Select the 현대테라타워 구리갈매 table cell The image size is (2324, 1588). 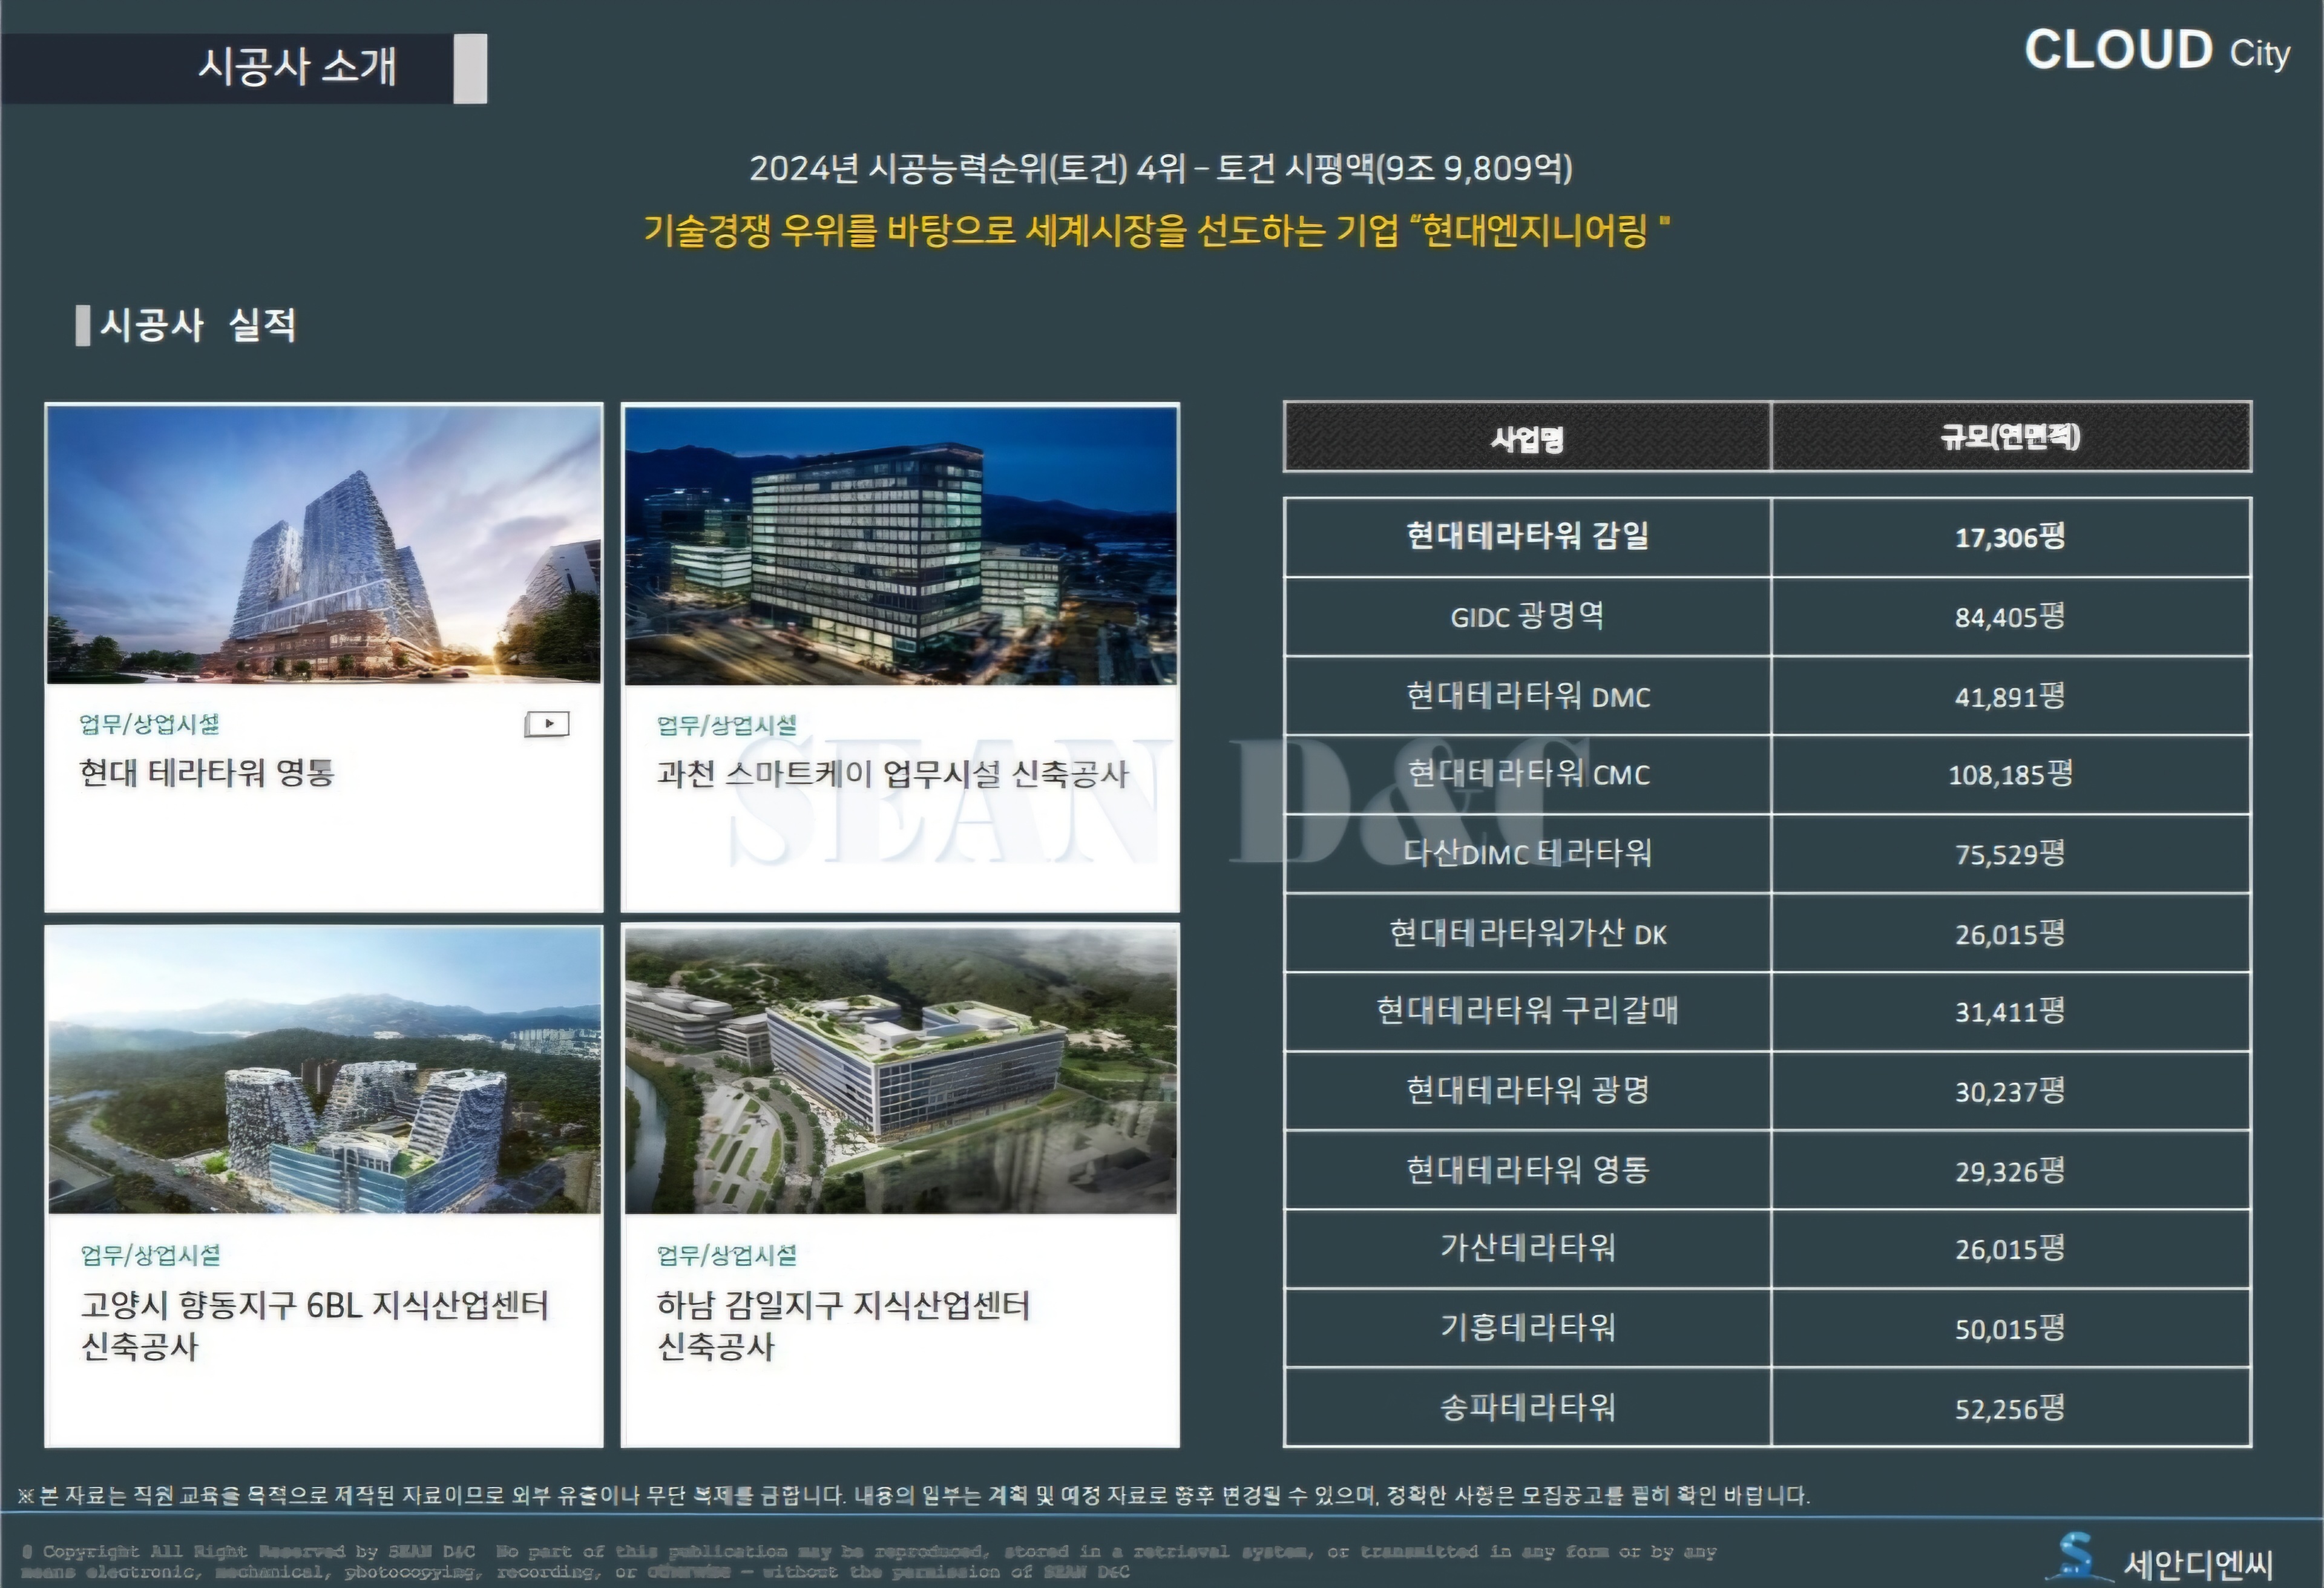(1527, 1012)
